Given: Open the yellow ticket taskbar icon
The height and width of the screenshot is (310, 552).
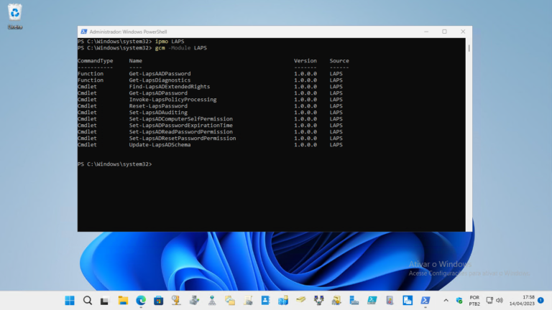Looking at the screenshot, I should [301, 300].
